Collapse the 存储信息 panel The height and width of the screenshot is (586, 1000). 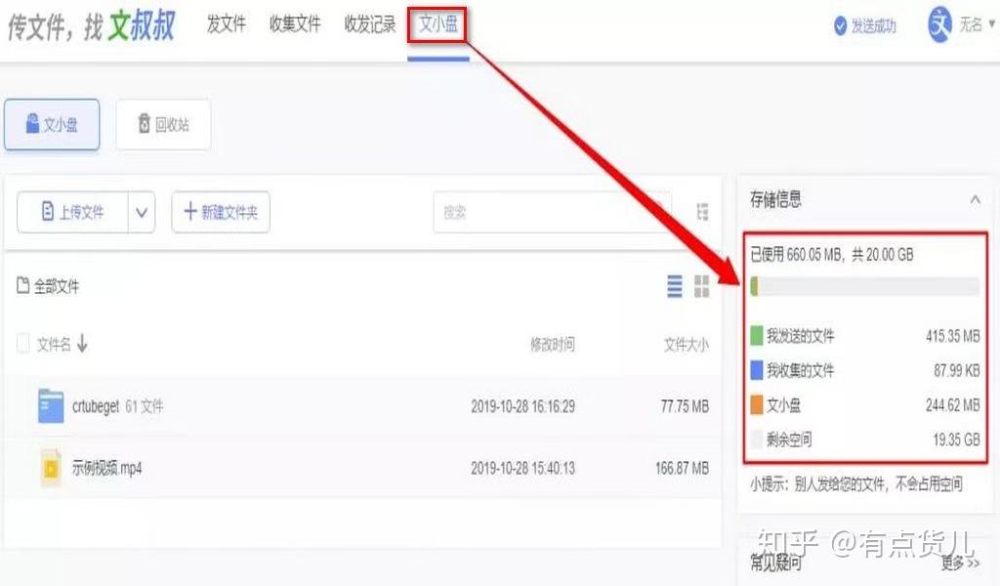click(x=975, y=198)
